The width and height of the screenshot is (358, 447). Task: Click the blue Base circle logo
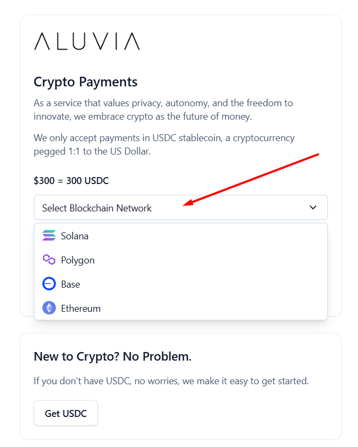[49, 283]
